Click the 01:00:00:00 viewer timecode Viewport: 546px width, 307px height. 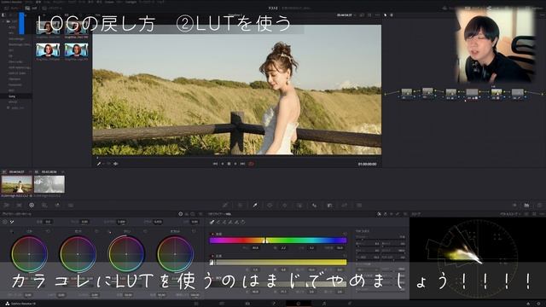tap(367, 164)
